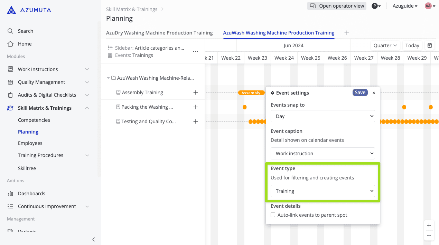Click the three-dot sidebar options icon
Image resolution: width=439 pixels, height=245 pixels.
(196, 51)
